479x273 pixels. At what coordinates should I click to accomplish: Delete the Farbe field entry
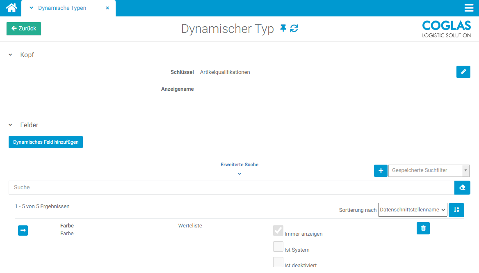coord(423,228)
